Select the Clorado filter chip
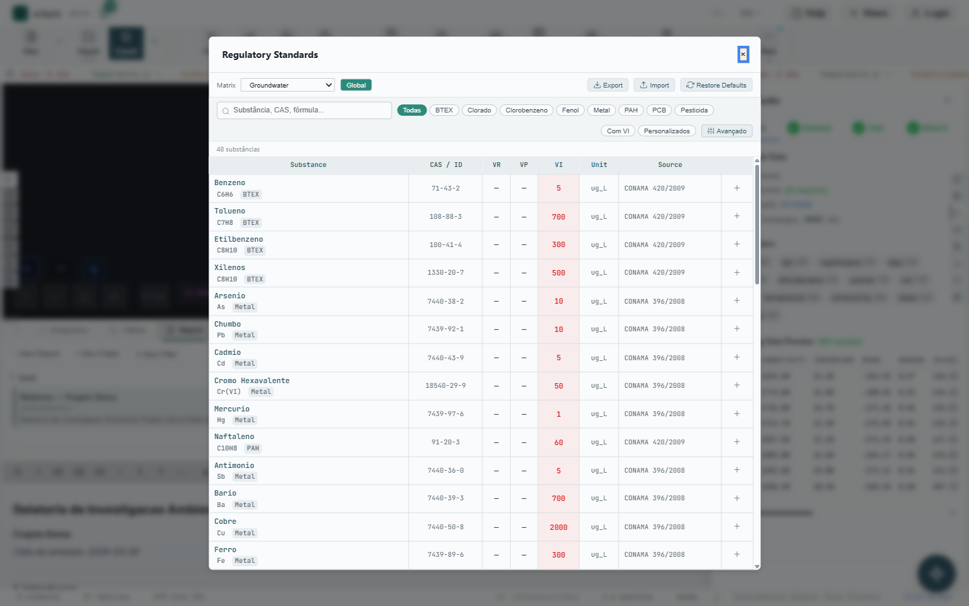Screen dimensions: 969x606 [x=479, y=110]
